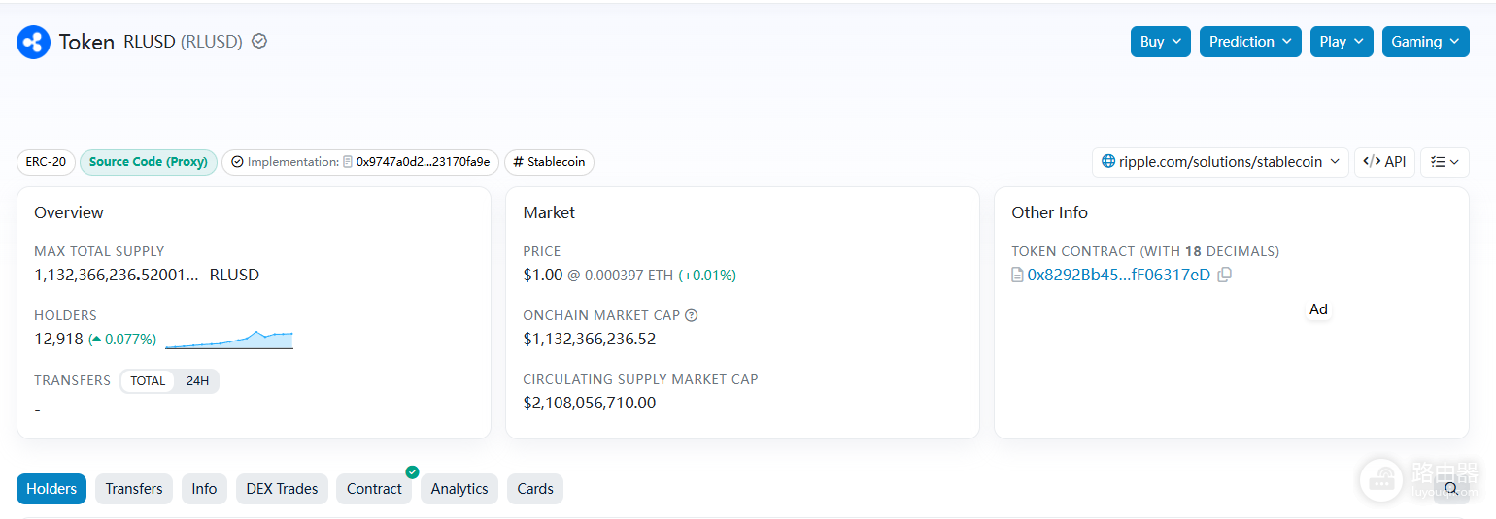Viewport: 1496px width, 519px height.
Task: Copy the token contract address icon
Action: tap(1225, 275)
